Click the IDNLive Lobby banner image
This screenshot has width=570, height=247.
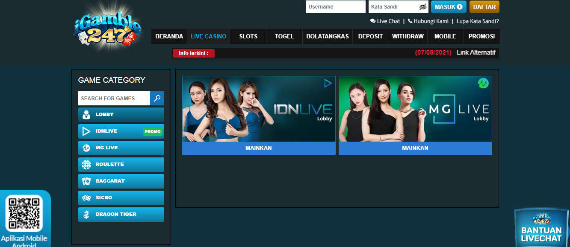tap(259, 109)
